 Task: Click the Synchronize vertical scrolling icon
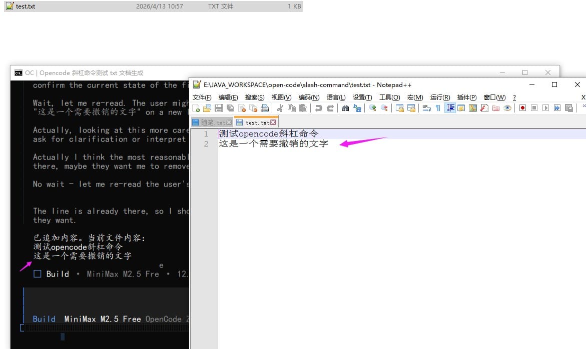click(x=399, y=108)
